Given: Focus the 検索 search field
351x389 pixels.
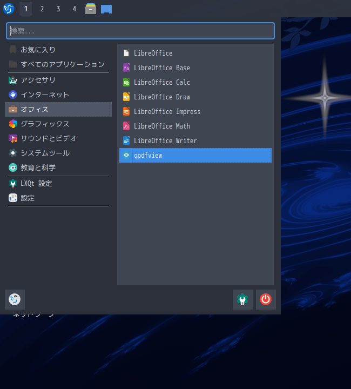Looking at the screenshot, I should 140,31.
